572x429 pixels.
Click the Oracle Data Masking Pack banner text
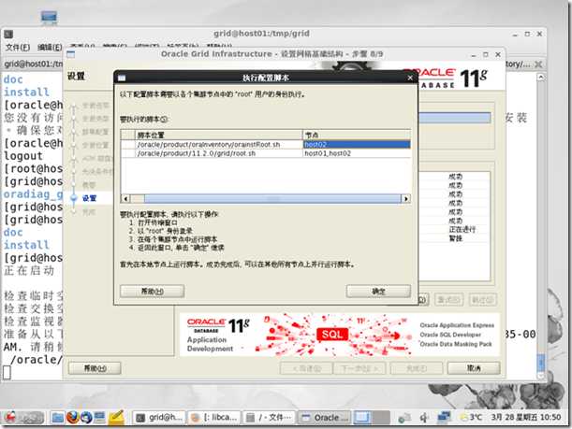click(456, 344)
